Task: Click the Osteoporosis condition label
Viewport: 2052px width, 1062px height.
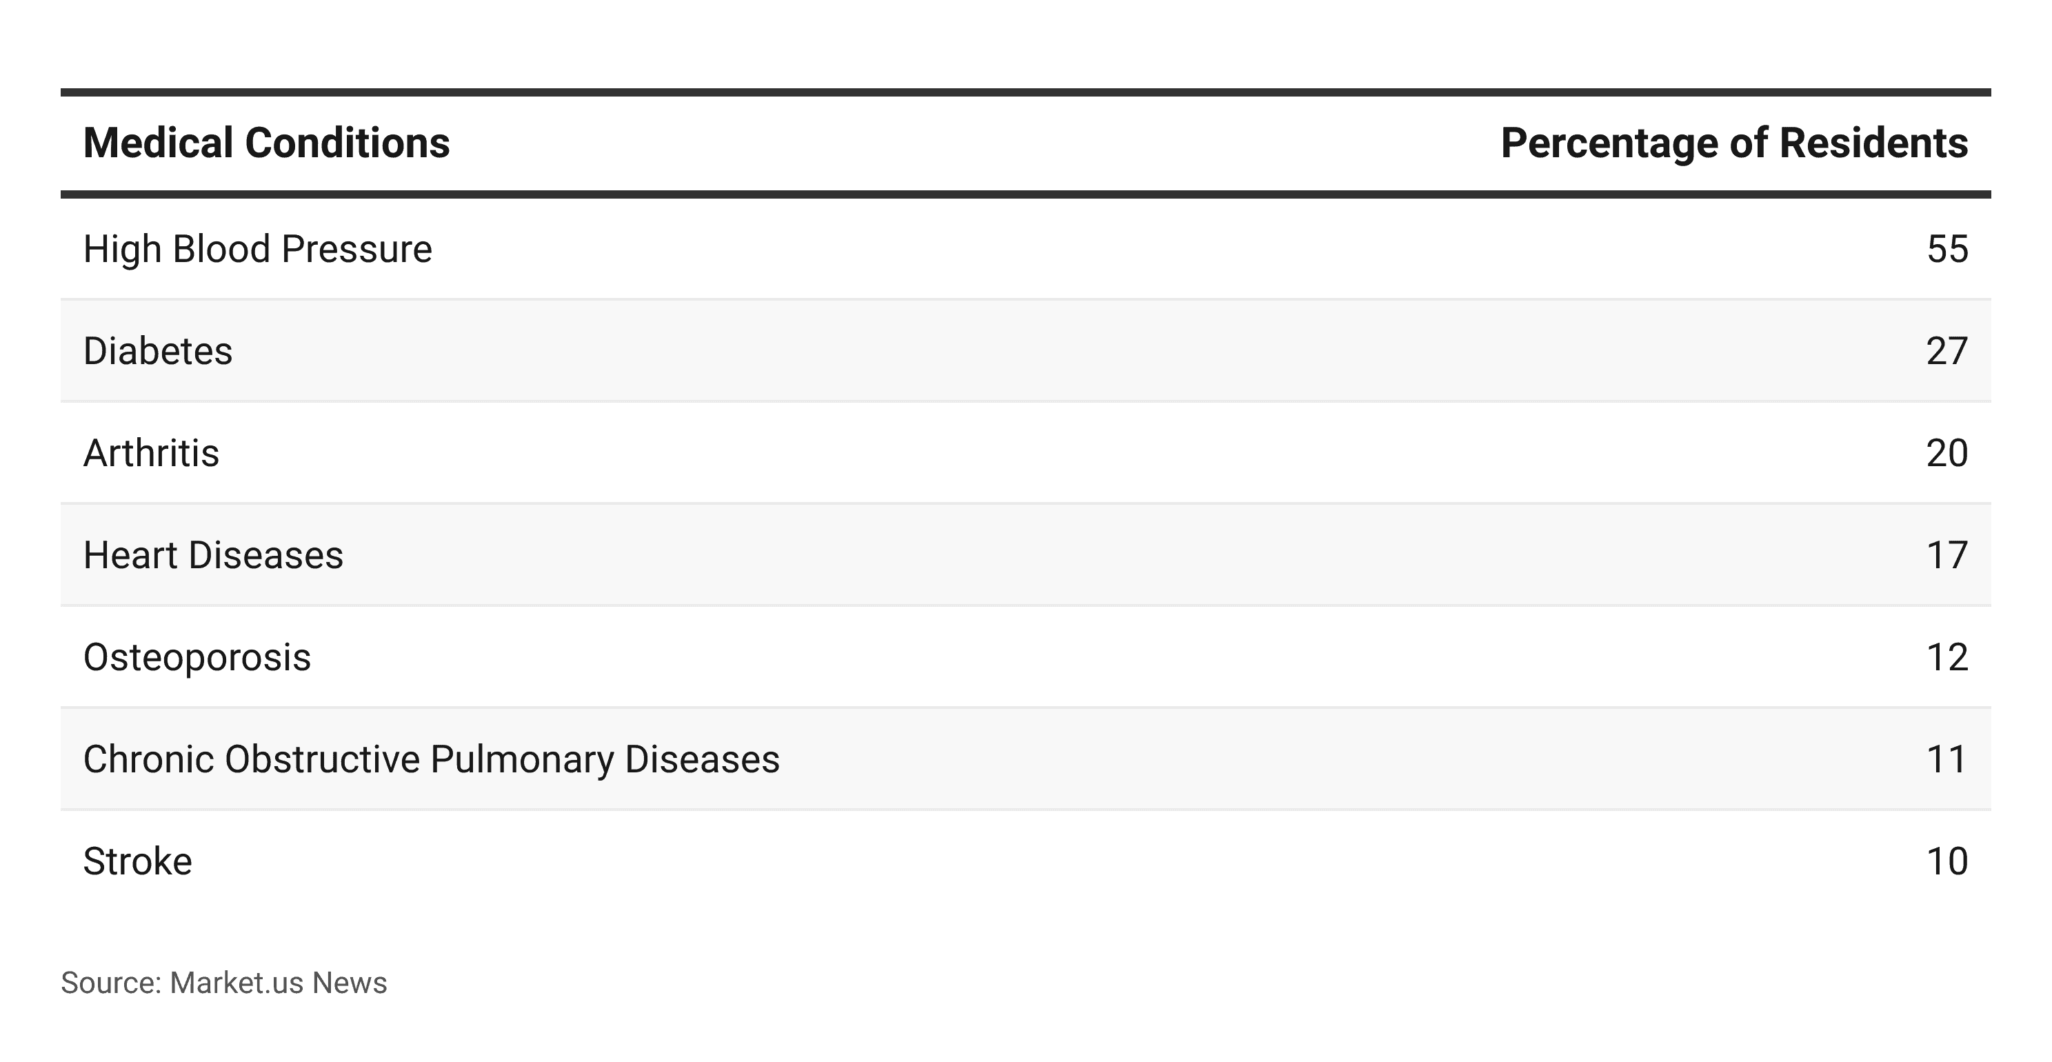Action: (197, 657)
